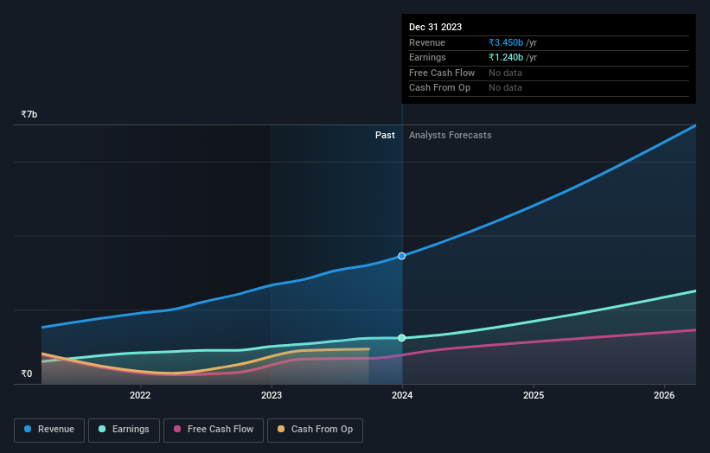Click the 2025 x-axis label
This screenshot has height=453, width=710.
click(534, 395)
